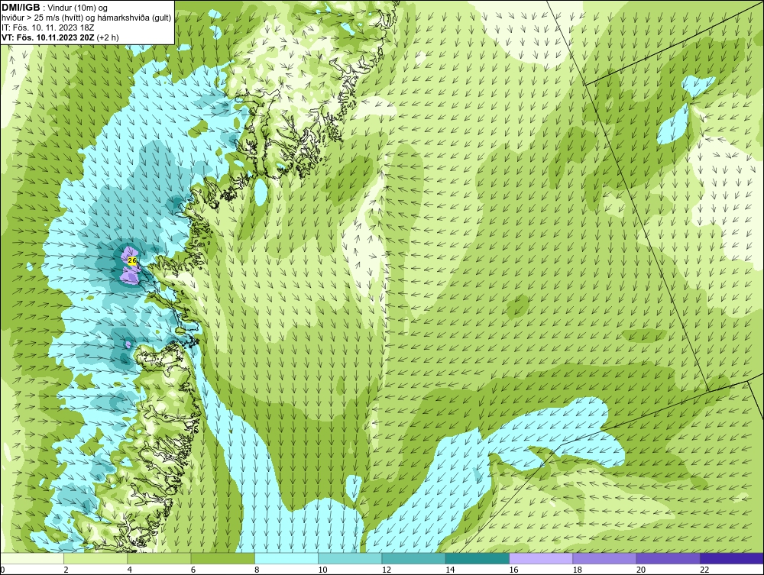The height and width of the screenshot is (575, 764).
Task: Click the purple high-wind area below the 26 label
Action: pos(130,276)
